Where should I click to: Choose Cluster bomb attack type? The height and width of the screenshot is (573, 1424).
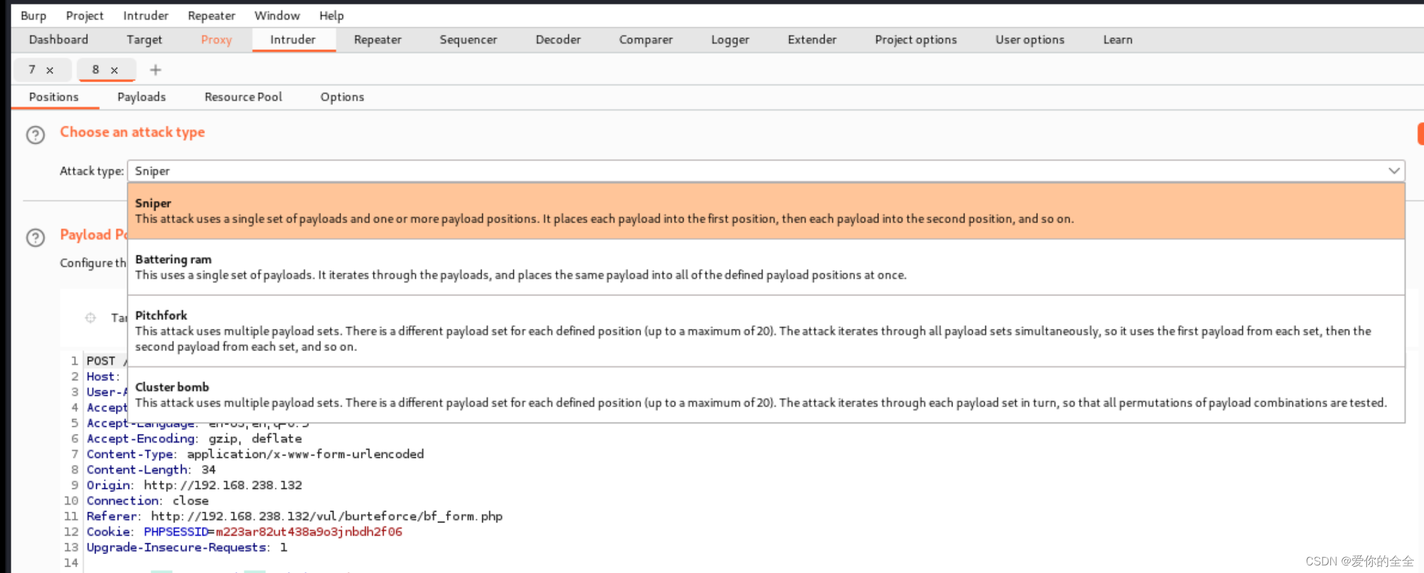point(766,395)
